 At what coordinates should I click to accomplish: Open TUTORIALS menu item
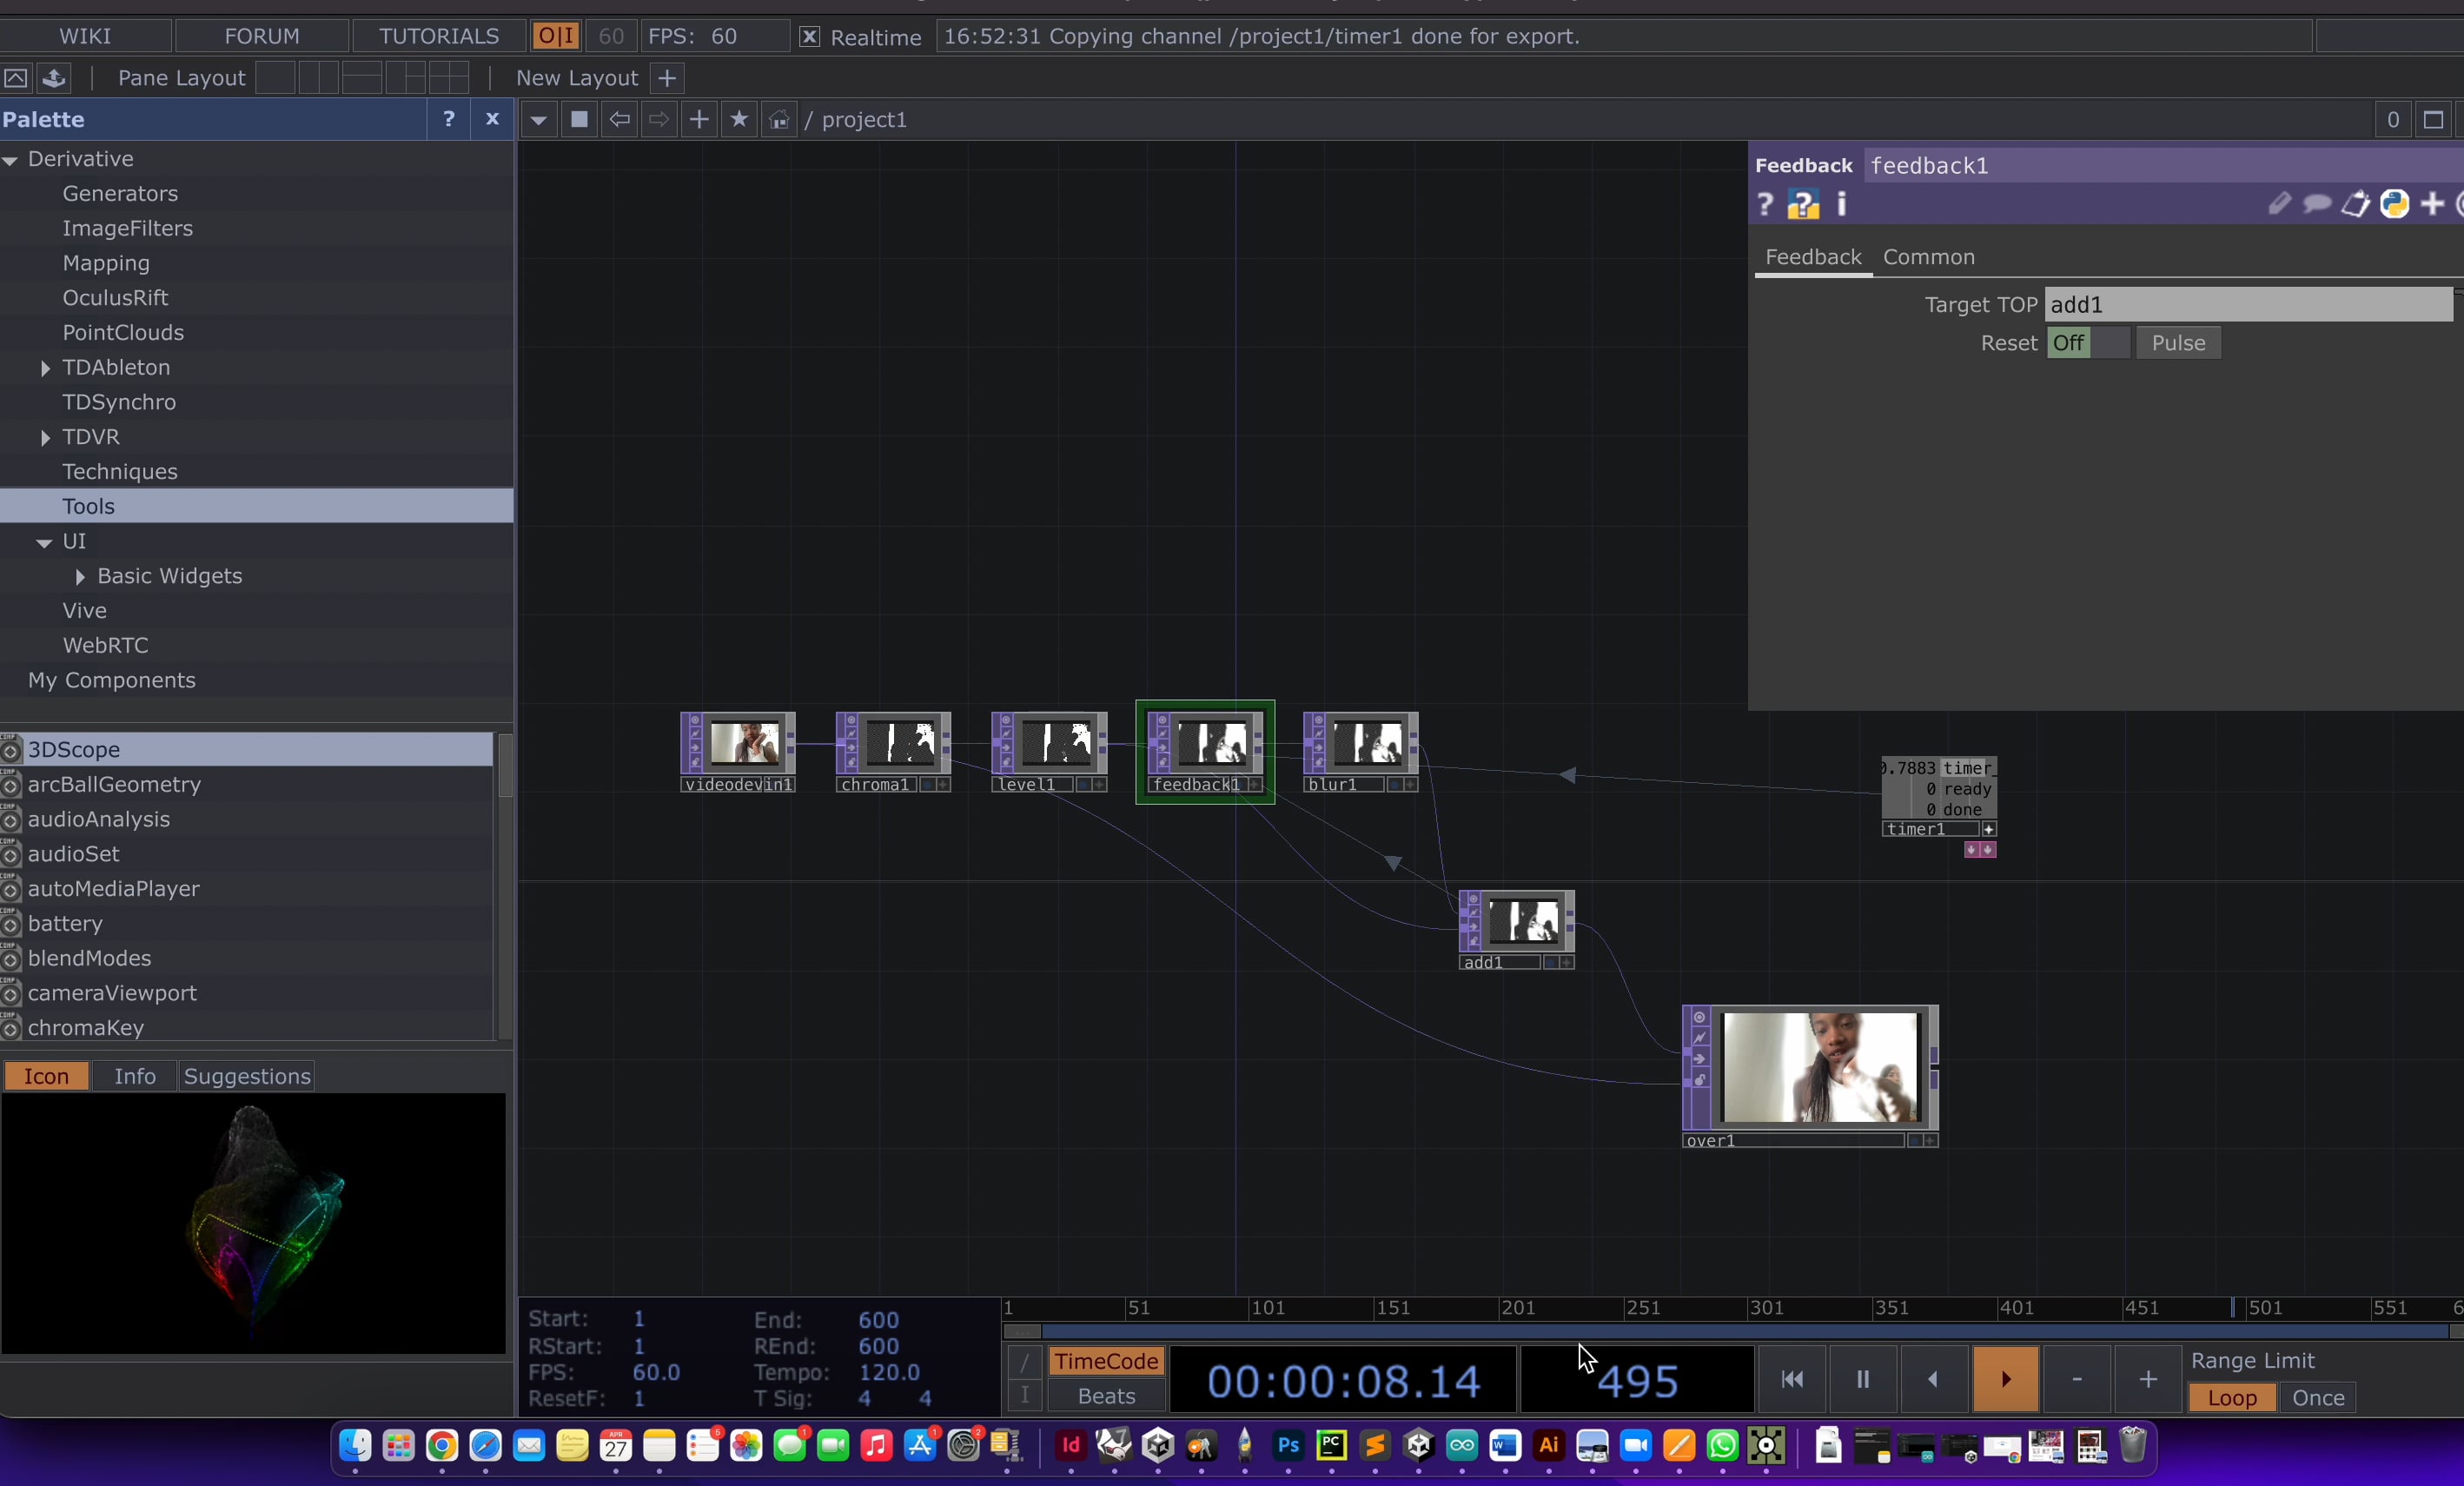pos(439,36)
